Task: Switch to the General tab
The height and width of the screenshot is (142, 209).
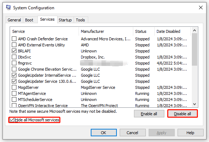Action: [x=14, y=20]
